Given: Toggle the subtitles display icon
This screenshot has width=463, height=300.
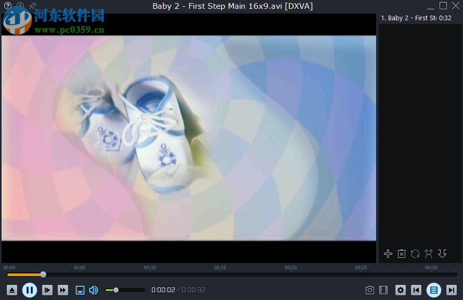Looking at the screenshot, I should click(80, 290).
